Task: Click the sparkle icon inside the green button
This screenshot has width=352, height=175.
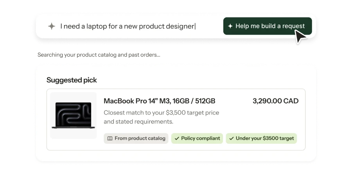Action: pyautogui.click(x=230, y=26)
